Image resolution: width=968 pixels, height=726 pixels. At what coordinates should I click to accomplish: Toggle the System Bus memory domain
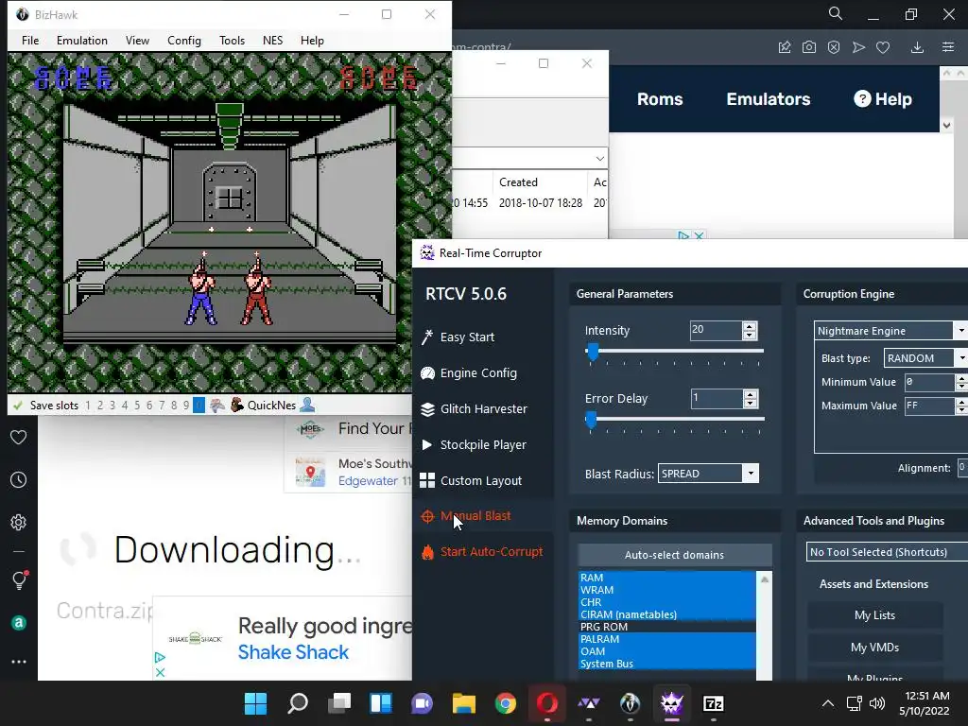tap(666, 664)
